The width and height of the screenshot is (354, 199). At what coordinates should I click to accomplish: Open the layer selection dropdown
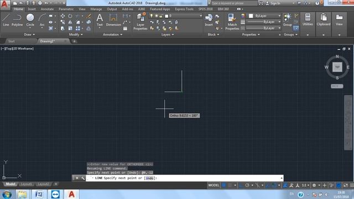[x=176, y=16]
